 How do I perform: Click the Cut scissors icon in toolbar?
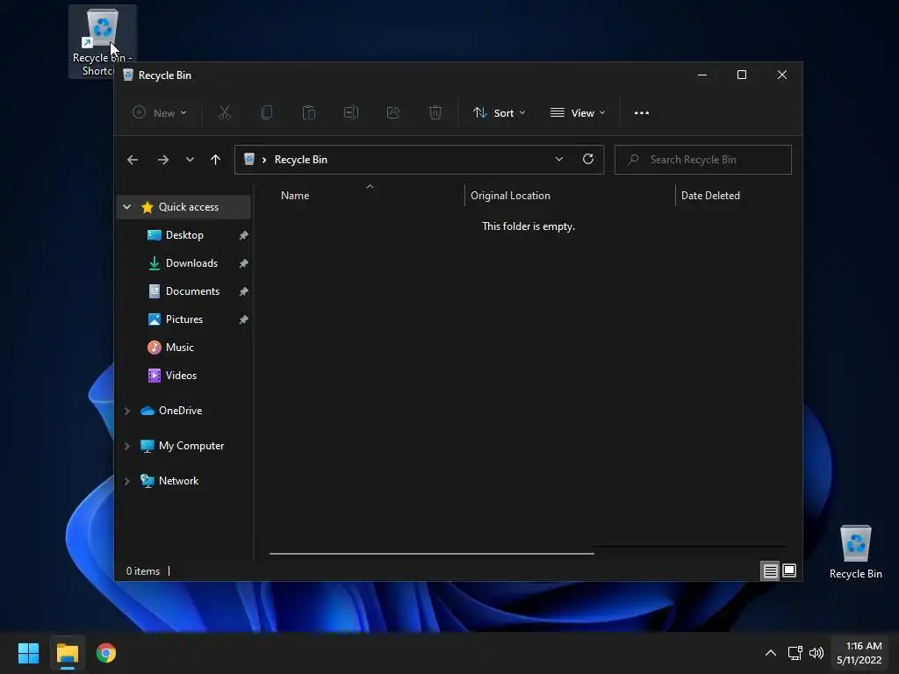(x=224, y=113)
